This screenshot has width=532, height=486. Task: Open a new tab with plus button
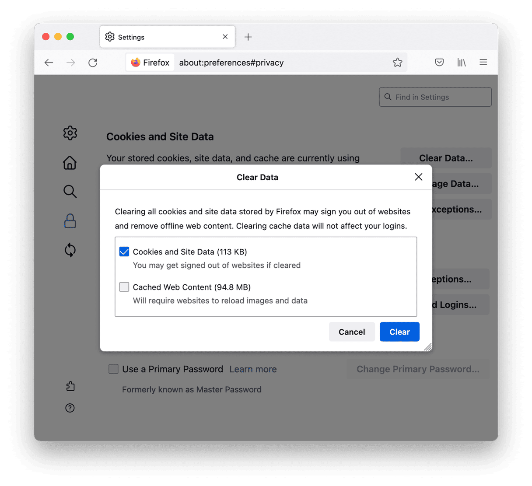click(248, 37)
